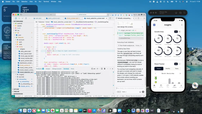Screen dimensions: 202x114
Task: Click the Flutter Hot Reload lightning icon
Action: coord(124,15)
